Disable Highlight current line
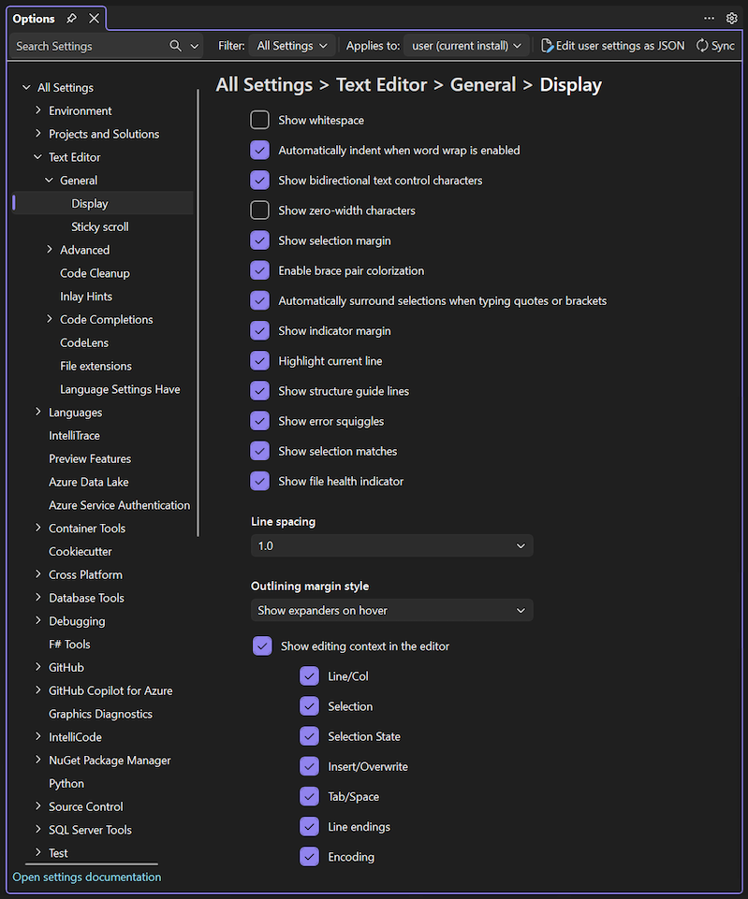Viewport: 748px width, 899px height. coord(259,360)
